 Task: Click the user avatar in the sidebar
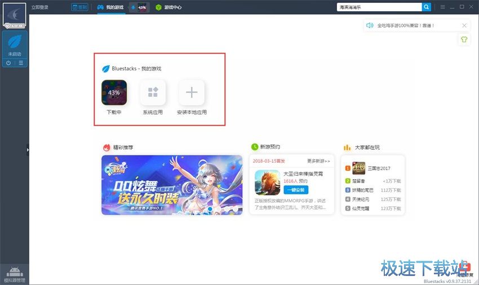tap(14, 14)
